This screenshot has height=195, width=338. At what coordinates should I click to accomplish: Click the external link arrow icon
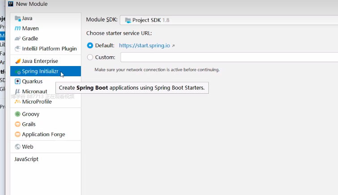coord(173,46)
